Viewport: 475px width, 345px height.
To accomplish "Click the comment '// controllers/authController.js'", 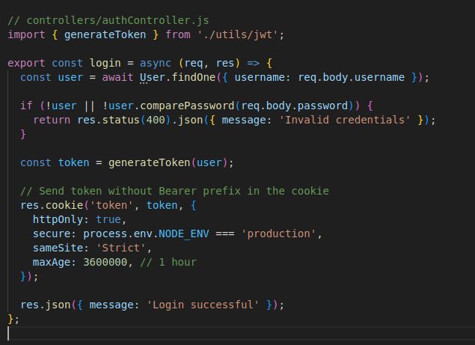I will coord(108,20).
